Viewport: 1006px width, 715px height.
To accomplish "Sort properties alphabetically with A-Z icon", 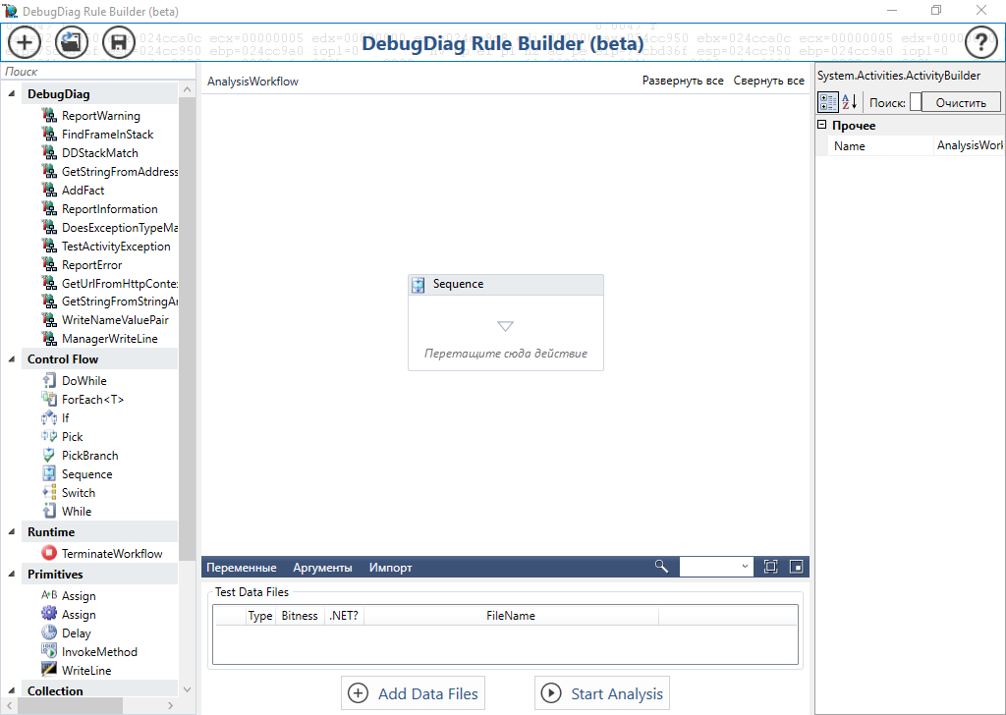I will pos(850,102).
